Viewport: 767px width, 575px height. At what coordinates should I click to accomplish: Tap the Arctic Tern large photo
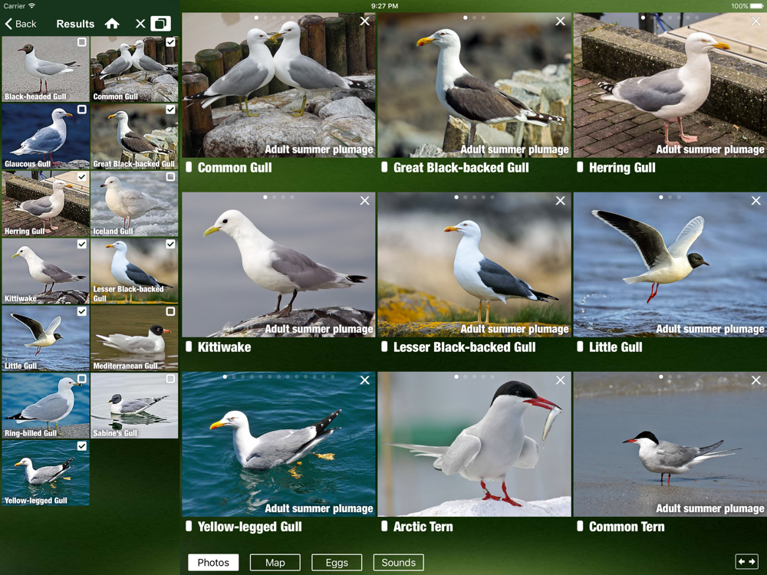(x=475, y=444)
